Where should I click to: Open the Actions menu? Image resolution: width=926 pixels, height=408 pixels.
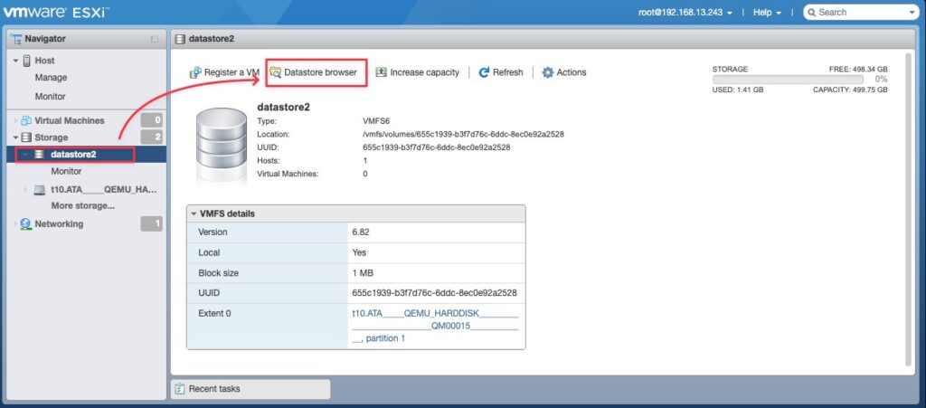564,72
